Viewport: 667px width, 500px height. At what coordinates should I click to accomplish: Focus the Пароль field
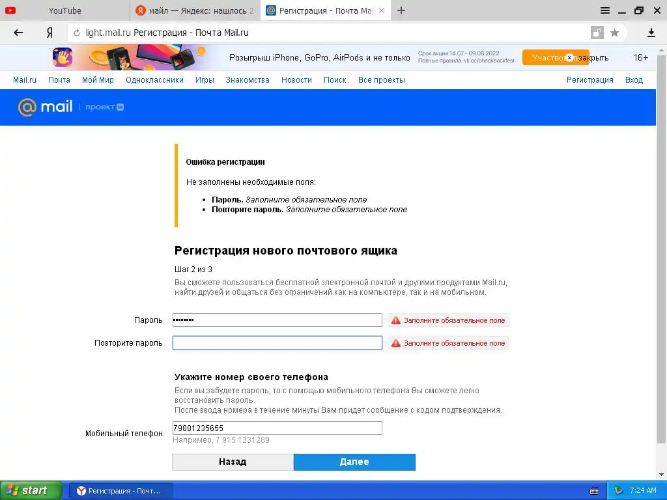pos(277,320)
